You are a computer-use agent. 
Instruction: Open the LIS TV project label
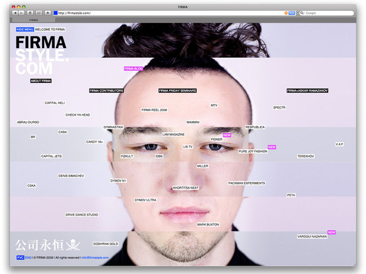188,147
